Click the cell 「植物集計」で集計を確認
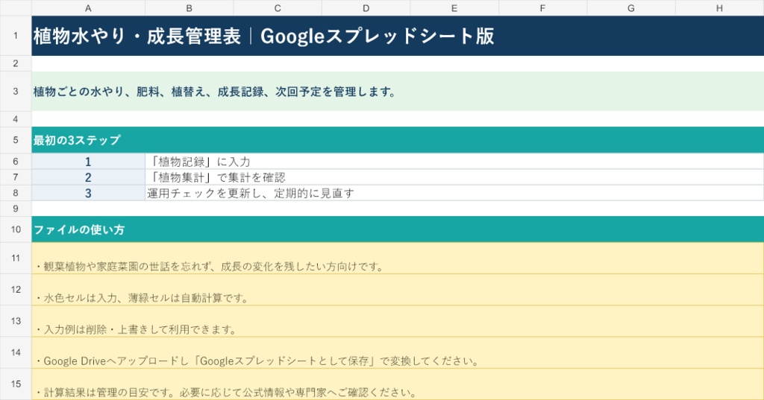The width and height of the screenshot is (764, 400). pos(454,177)
